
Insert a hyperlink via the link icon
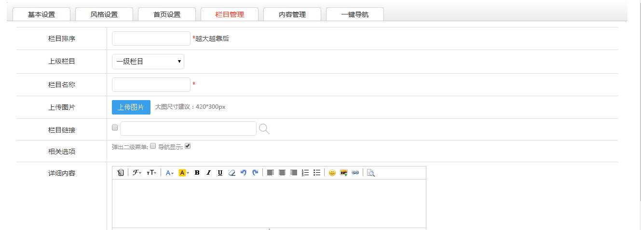(x=355, y=173)
